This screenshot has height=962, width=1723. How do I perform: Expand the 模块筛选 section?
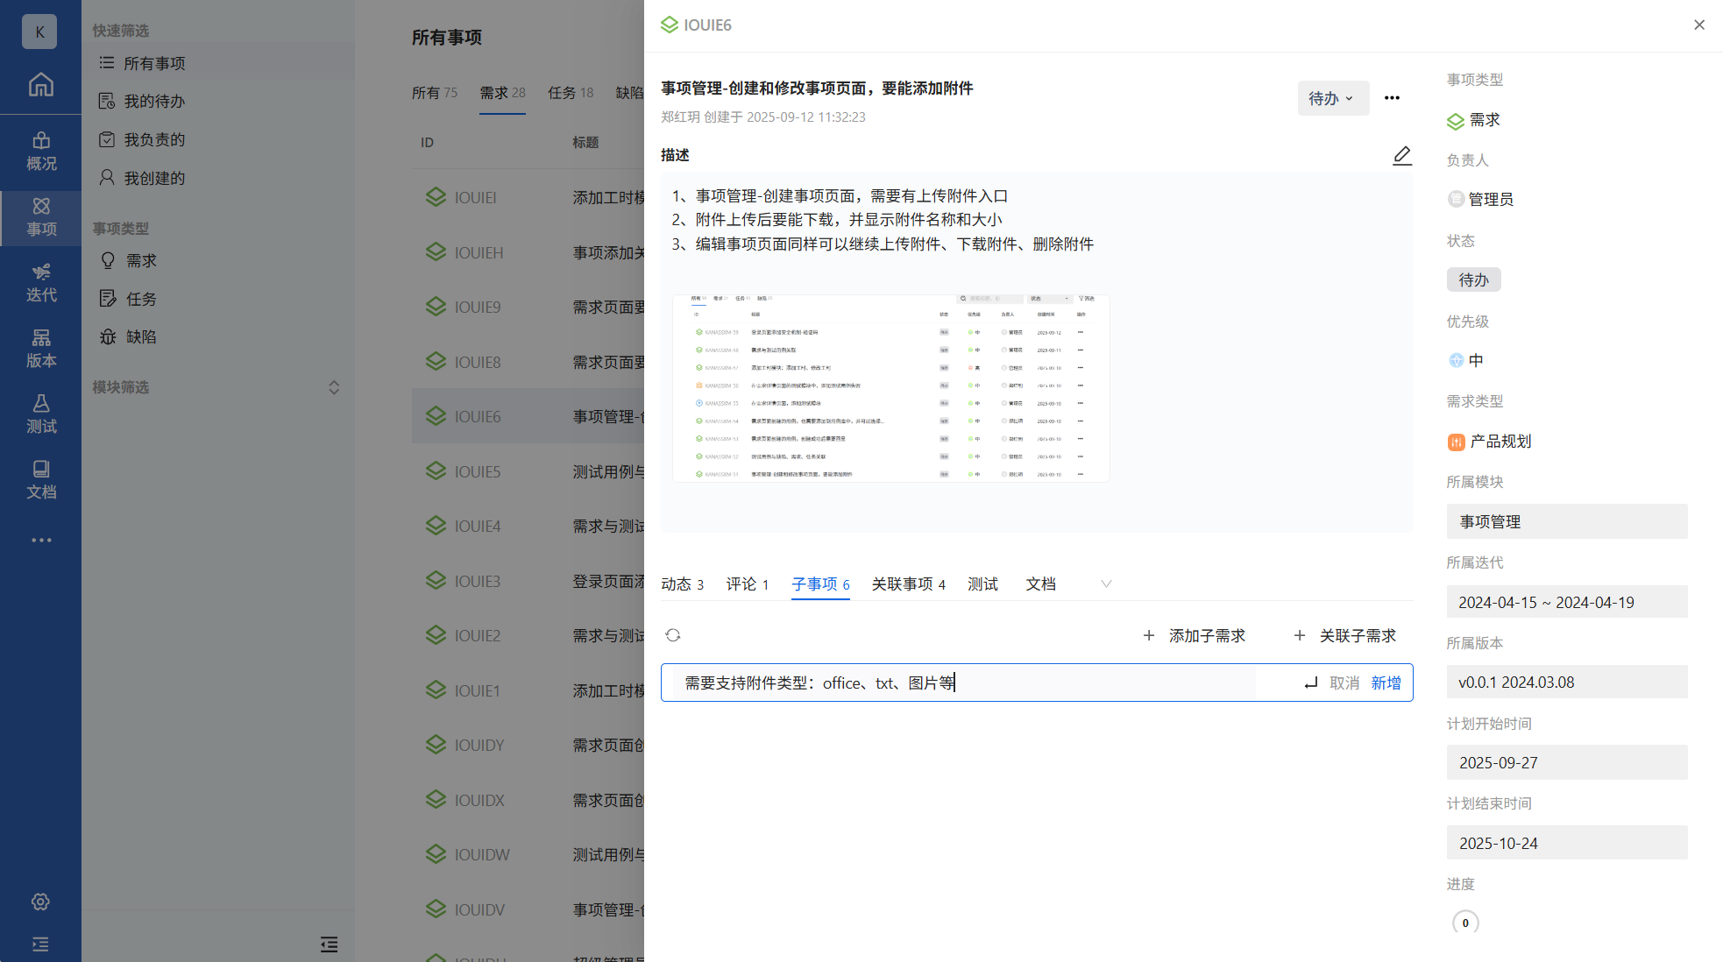[333, 387]
